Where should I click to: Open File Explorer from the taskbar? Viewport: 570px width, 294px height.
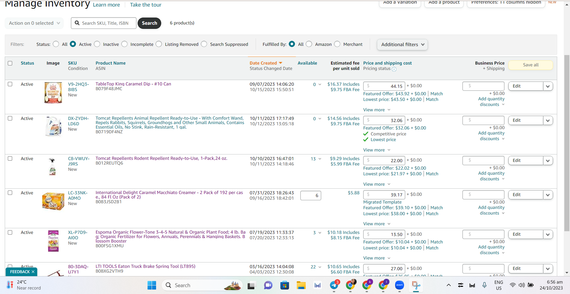(x=301, y=285)
